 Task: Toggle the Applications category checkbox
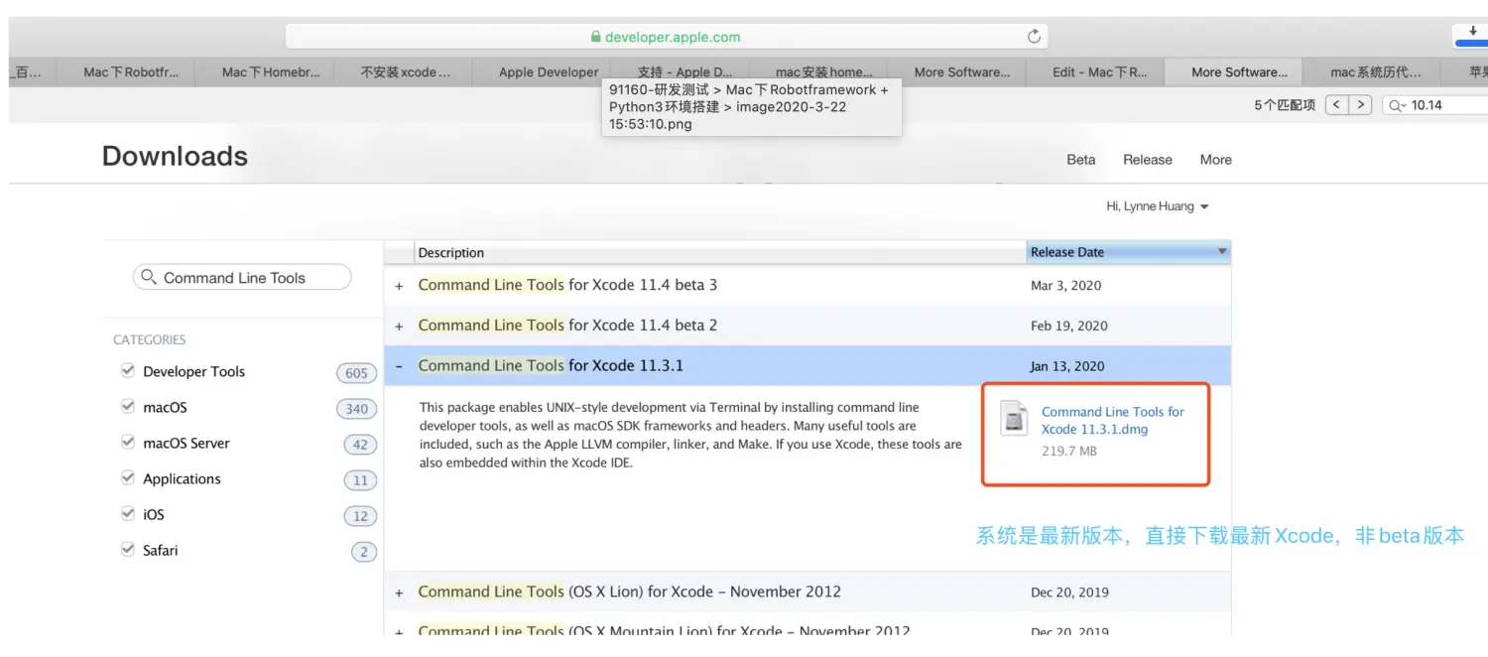tap(127, 477)
